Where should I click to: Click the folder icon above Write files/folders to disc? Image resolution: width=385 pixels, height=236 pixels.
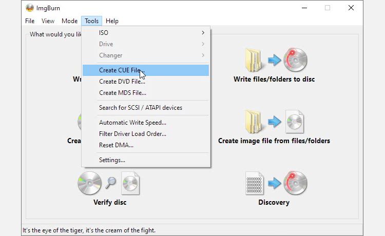[254, 60]
